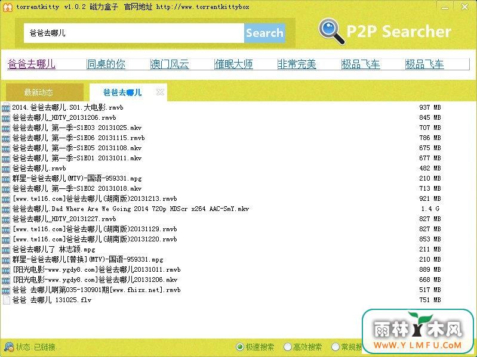The height and width of the screenshot is (357, 477).
Task: Select file name with Dad Where Are We Going 2014
Action: [x=131, y=209]
